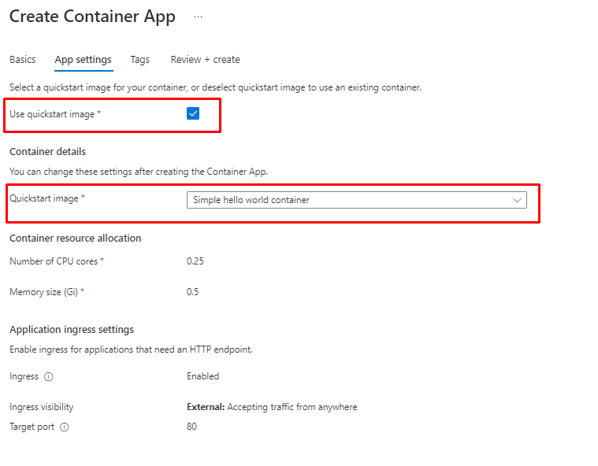Click the 0.5 memory size value
Screen dimensions: 598x466
(x=192, y=292)
